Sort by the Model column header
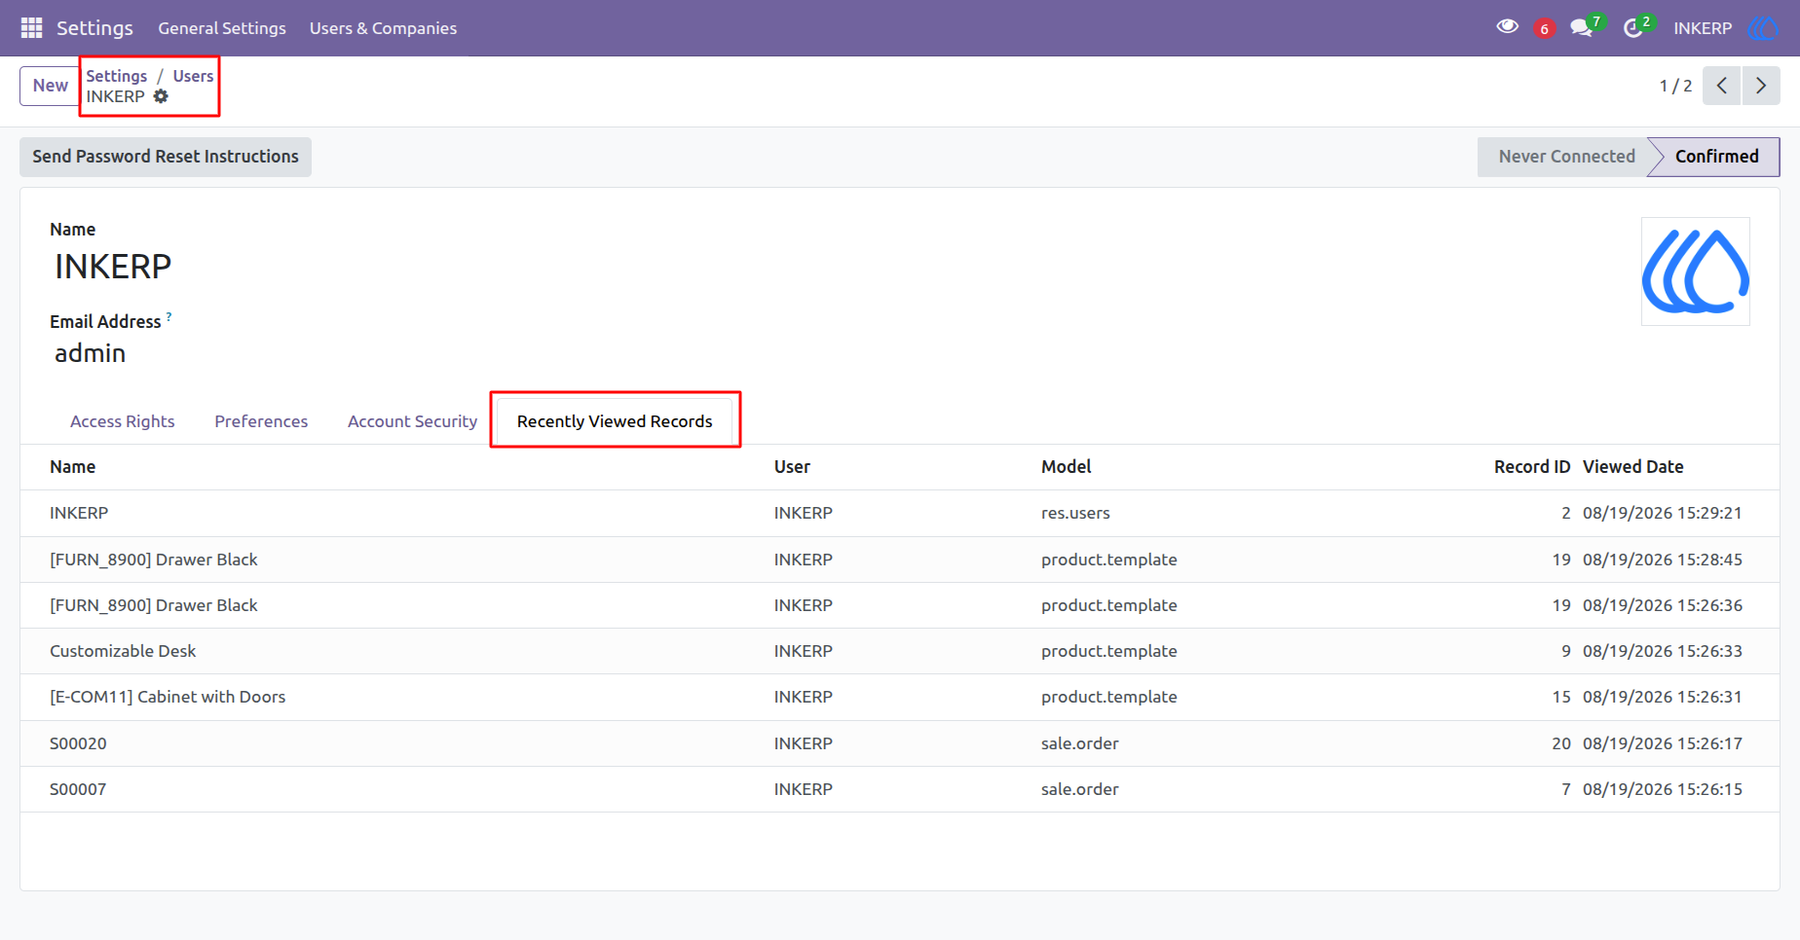 (x=1066, y=467)
